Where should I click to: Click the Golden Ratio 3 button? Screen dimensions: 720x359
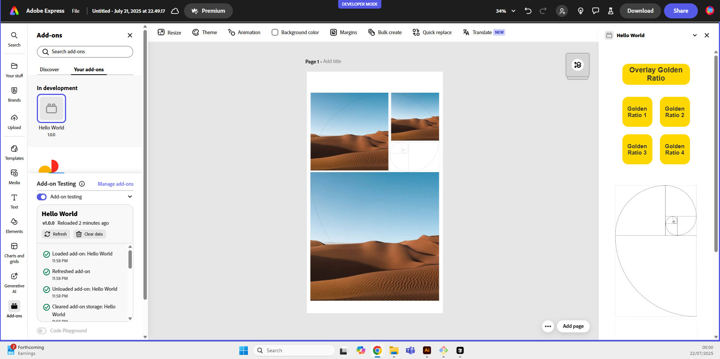[x=637, y=149]
